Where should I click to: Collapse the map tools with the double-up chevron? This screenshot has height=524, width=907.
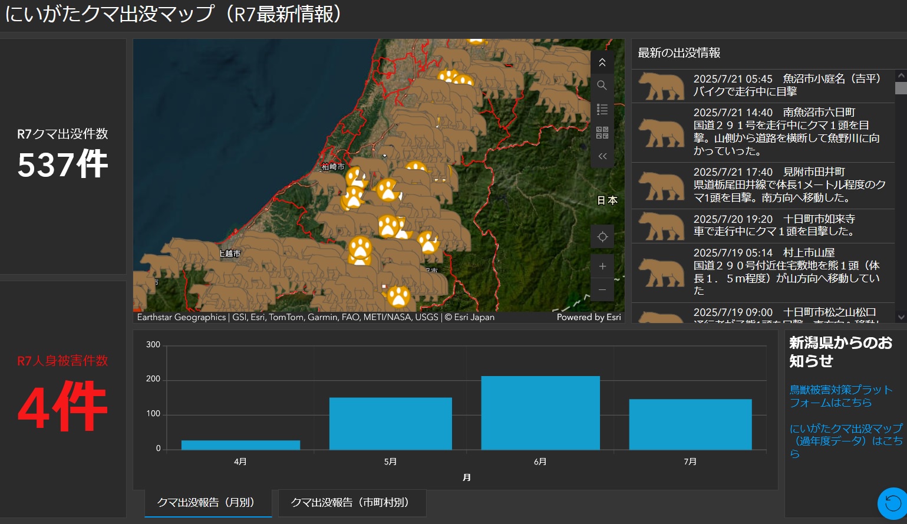click(x=602, y=62)
